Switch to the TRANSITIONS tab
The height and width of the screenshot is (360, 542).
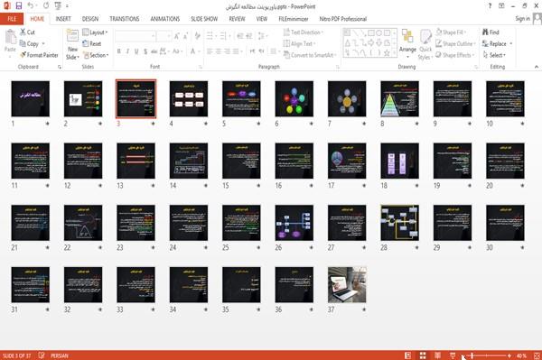125,19
